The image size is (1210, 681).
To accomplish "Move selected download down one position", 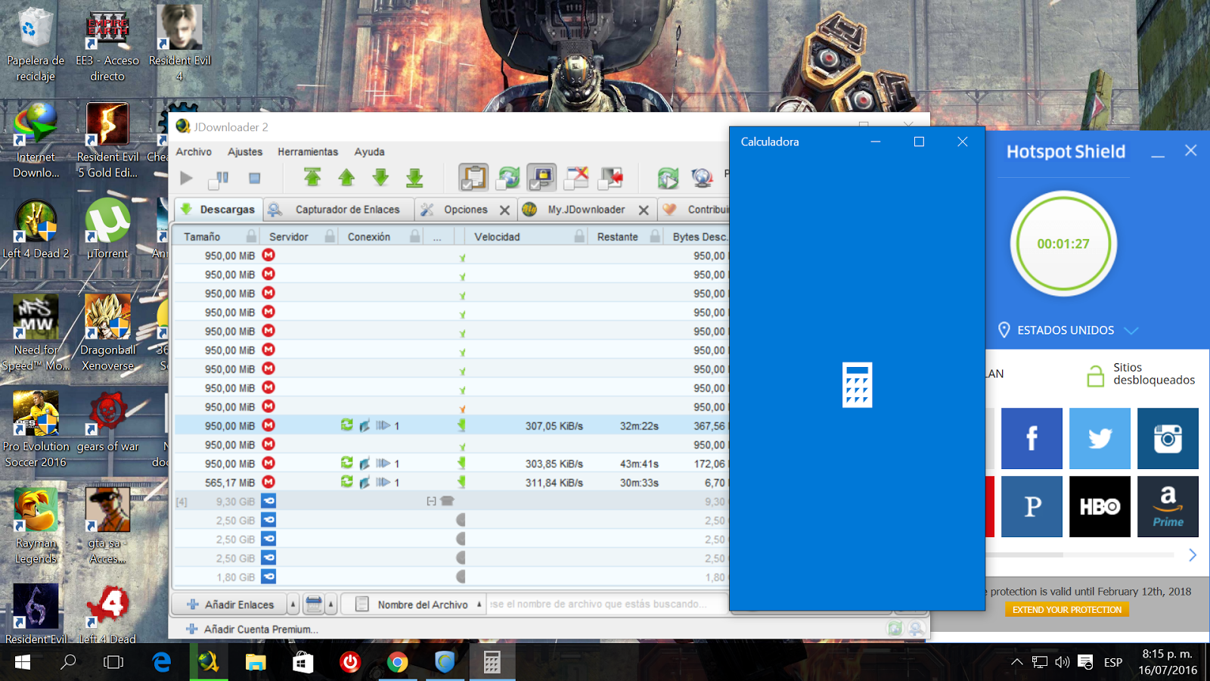I will [380, 178].
